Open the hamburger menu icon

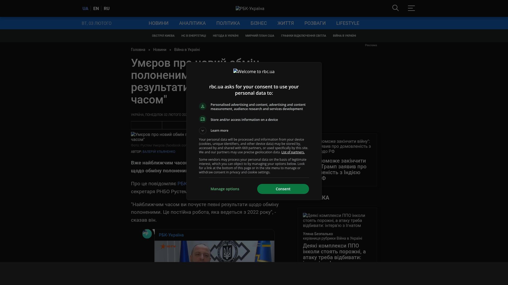click(x=411, y=8)
